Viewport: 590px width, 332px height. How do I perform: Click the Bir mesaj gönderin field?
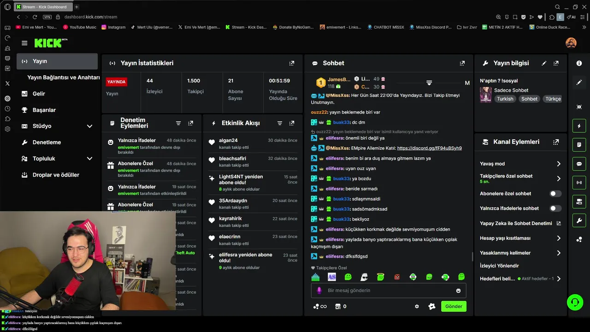(x=389, y=290)
